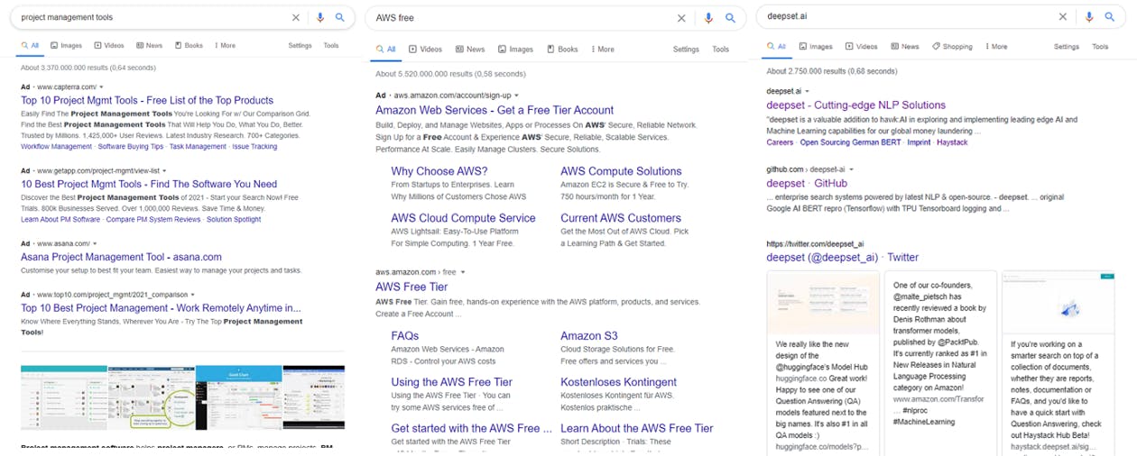Open the 'AWS Free Tier' organic result
Screen dimensions: 1137x456
click(411, 287)
